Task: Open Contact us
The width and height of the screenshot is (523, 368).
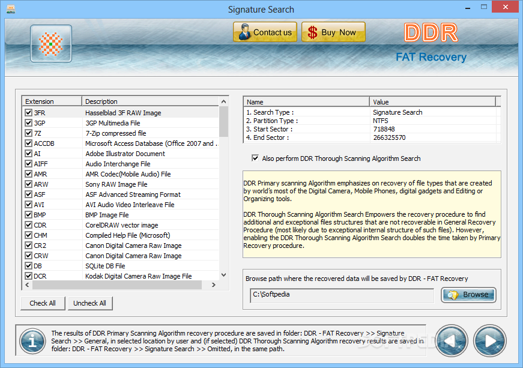Action: pyautogui.click(x=265, y=32)
